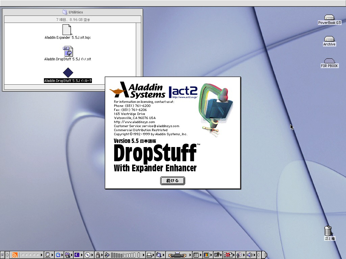Click the battery level gauge bars
346x259 pixels.
(123, 255)
